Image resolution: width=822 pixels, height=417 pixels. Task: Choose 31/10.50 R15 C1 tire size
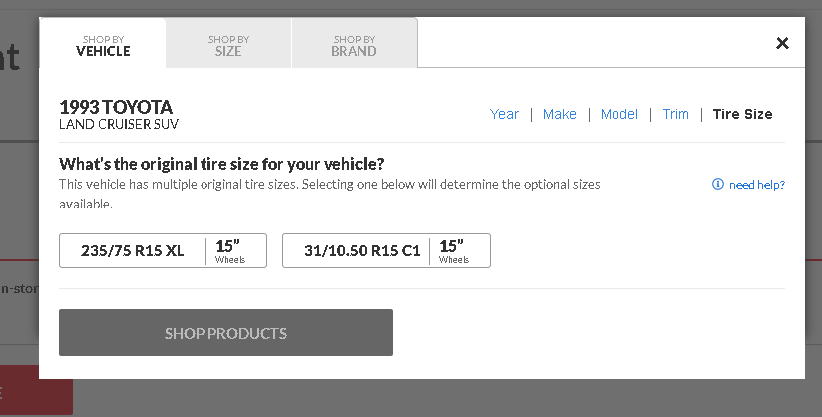pyautogui.click(x=386, y=250)
